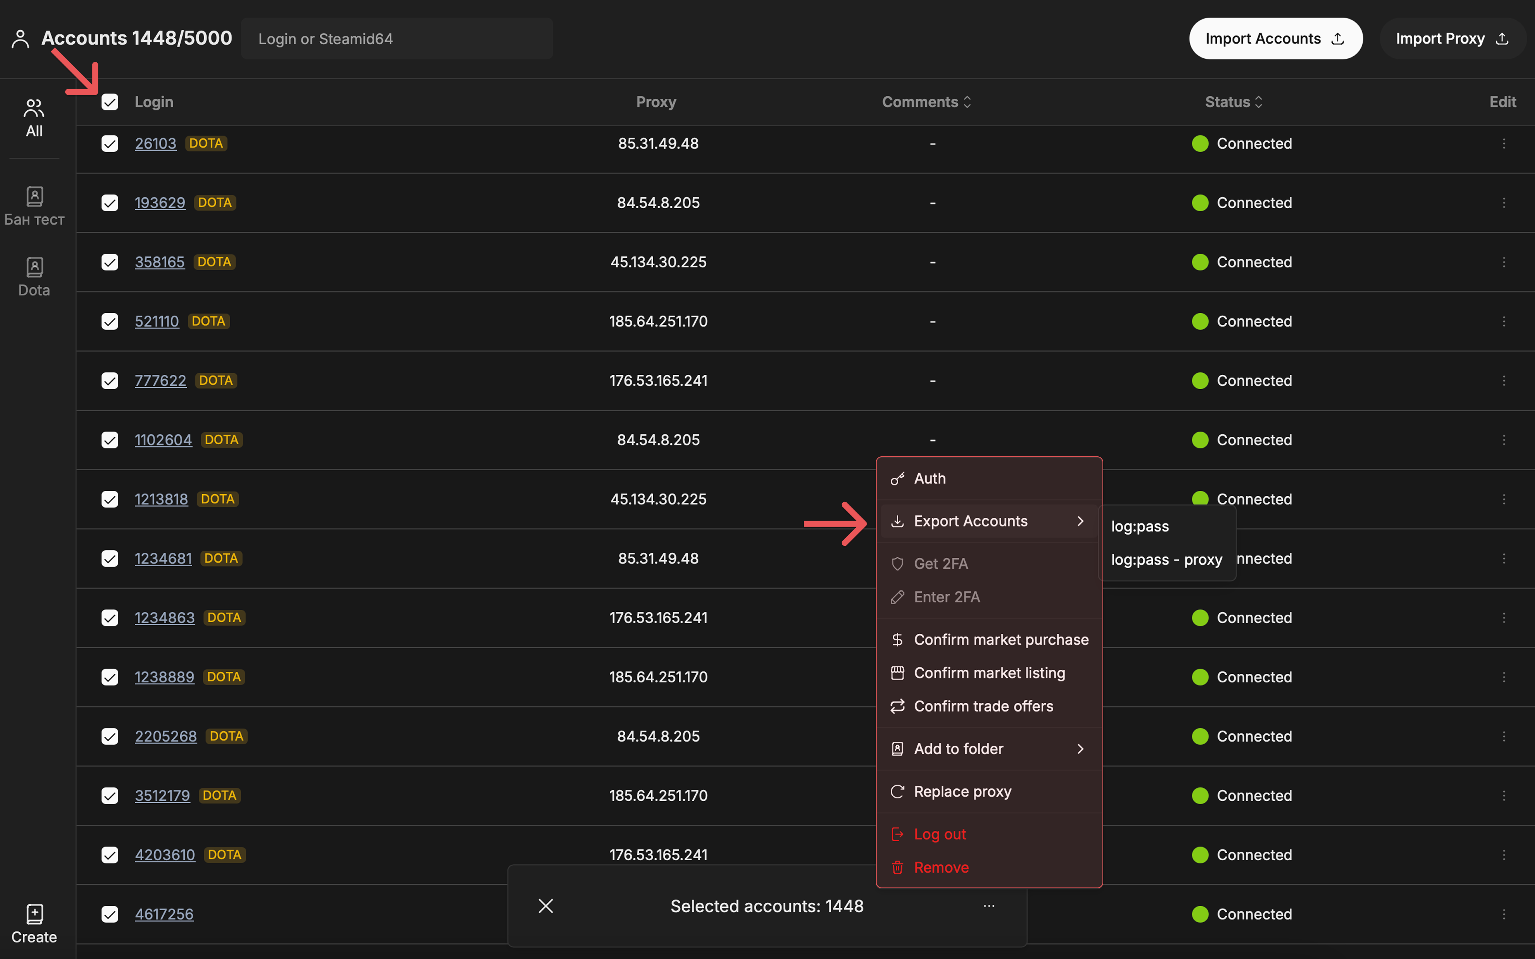Click the DOTA tag on account 26103
The width and height of the screenshot is (1535, 959).
click(206, 143)
